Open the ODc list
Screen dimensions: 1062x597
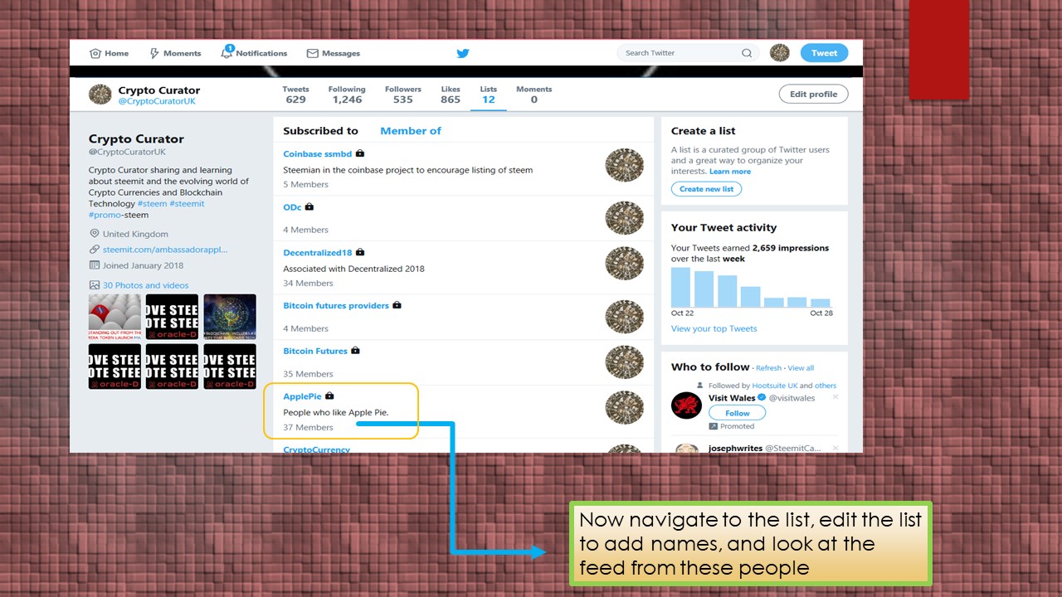pos(292,206)
